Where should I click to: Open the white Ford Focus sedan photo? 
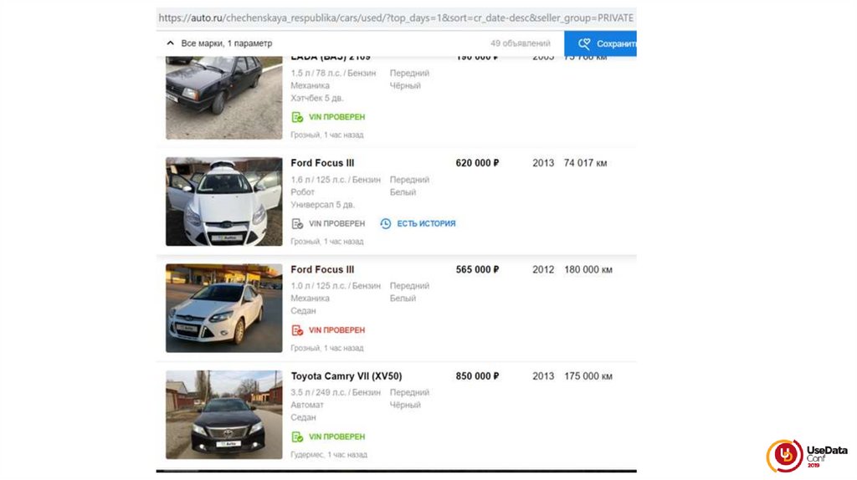click(x=223, y=308)
